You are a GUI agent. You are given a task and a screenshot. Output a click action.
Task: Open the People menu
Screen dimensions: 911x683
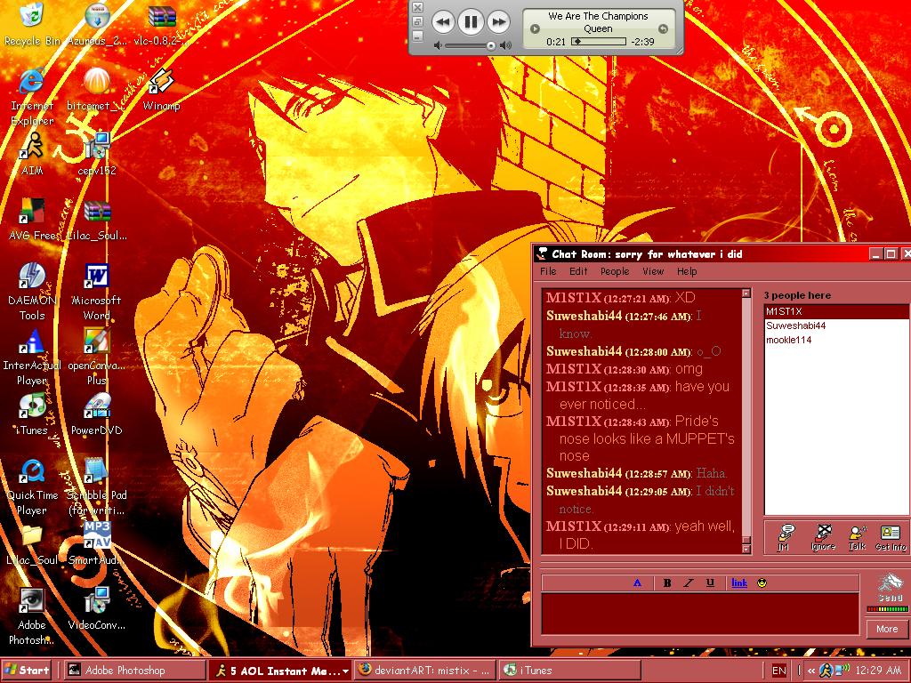coord(614,271)
